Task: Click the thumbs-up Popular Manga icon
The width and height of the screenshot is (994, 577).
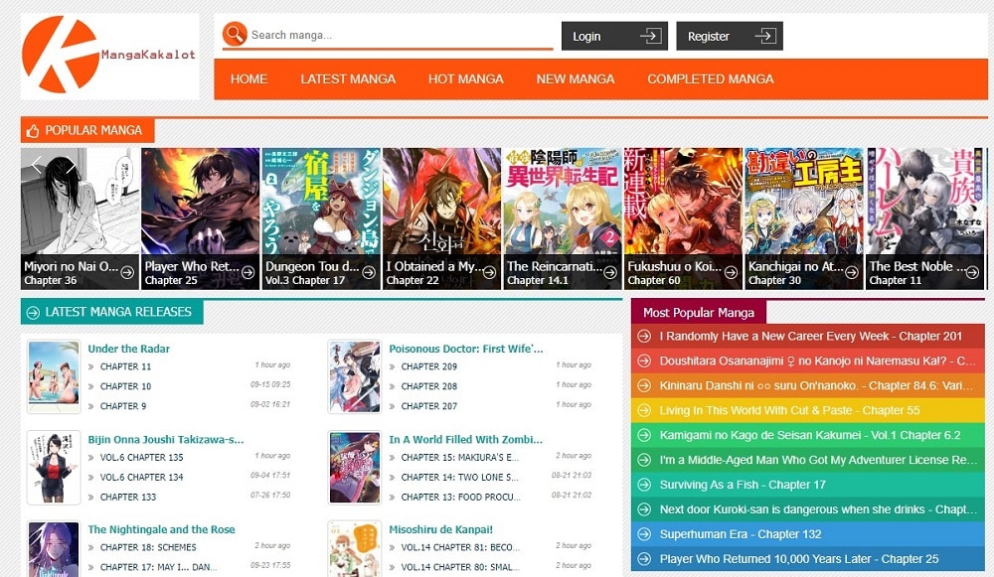Action: 33,131
